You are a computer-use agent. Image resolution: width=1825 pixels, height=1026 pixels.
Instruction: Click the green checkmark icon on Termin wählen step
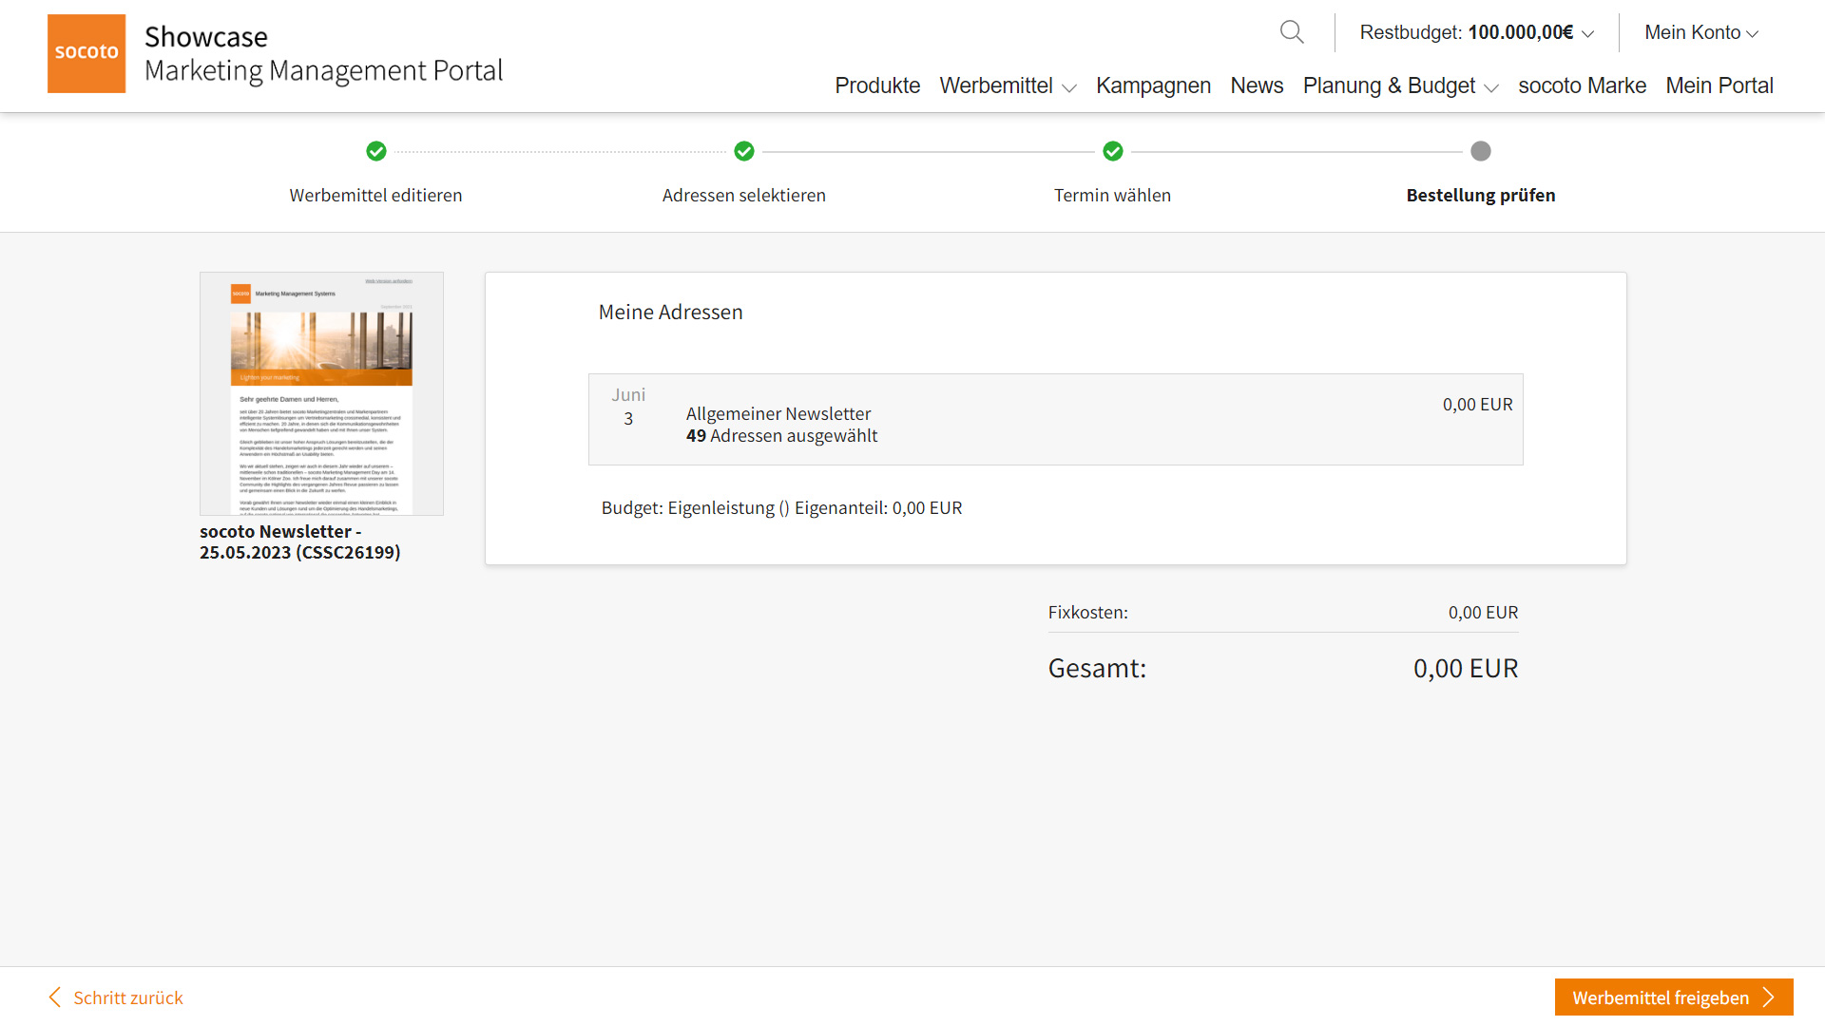coord(1113,150)
